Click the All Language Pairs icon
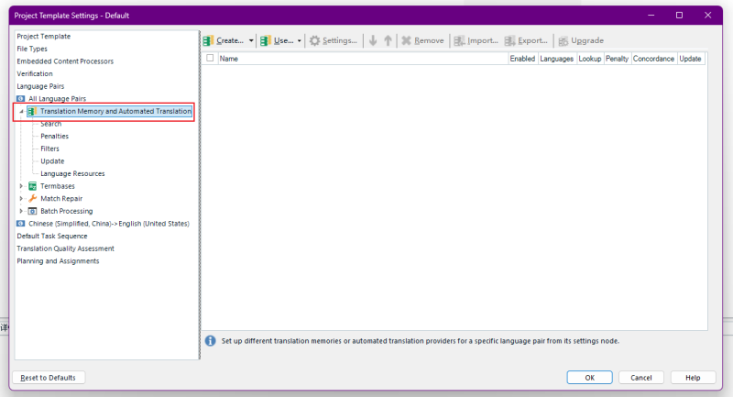The height and width of the screenshot is (397, 733). click(21, 98)
